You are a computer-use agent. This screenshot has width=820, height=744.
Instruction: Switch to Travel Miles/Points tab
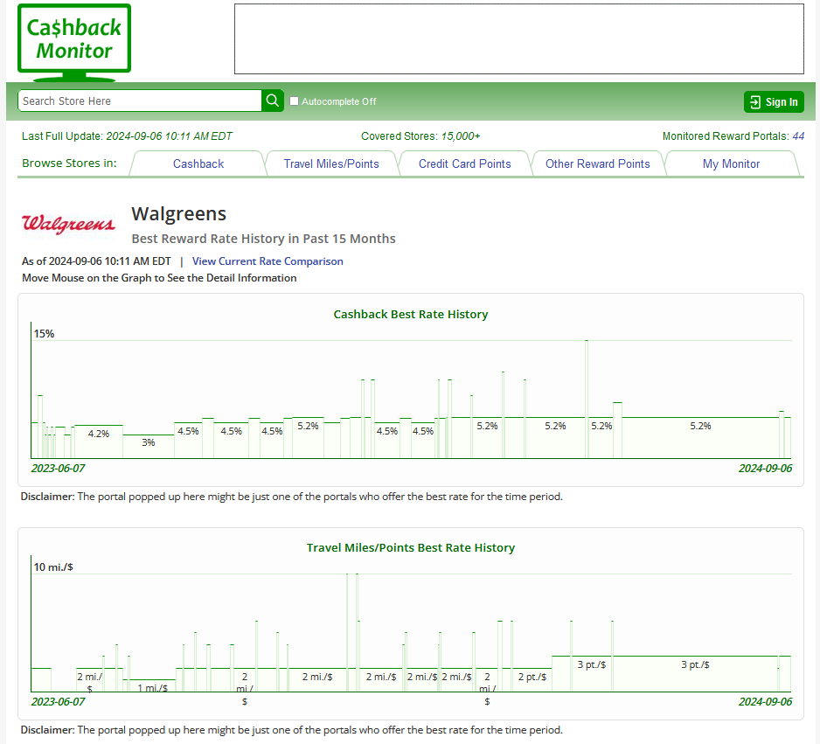[x=331, y=163]
